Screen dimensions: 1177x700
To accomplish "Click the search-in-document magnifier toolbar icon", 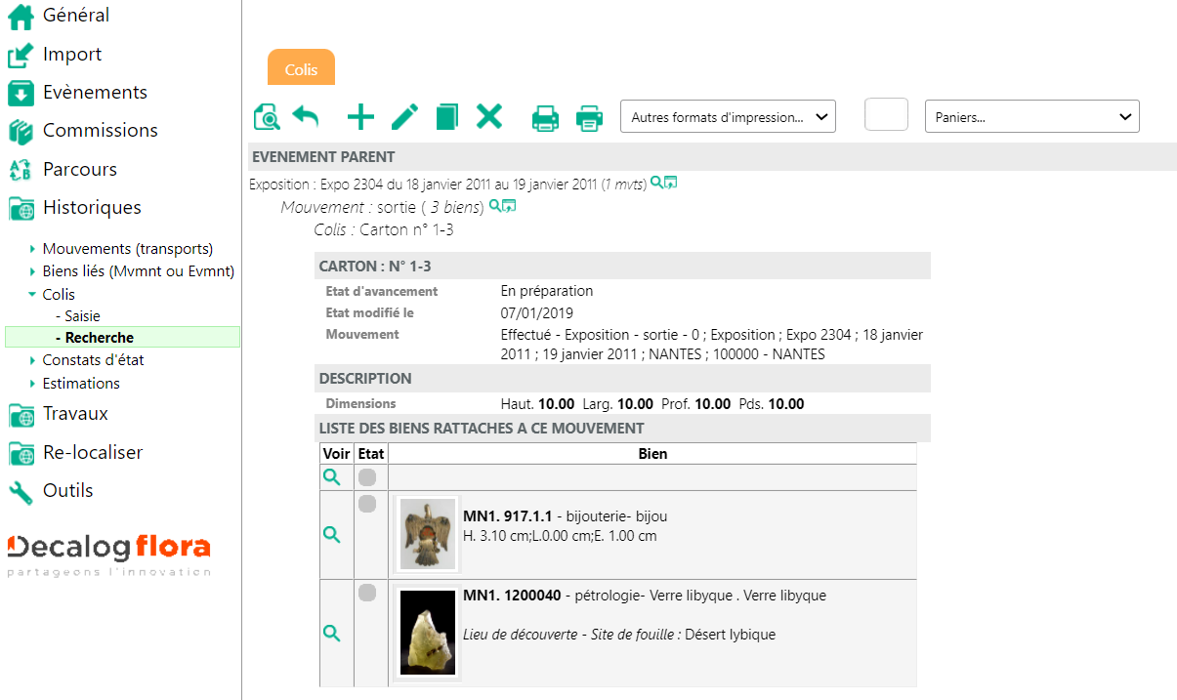I will 267,117.
